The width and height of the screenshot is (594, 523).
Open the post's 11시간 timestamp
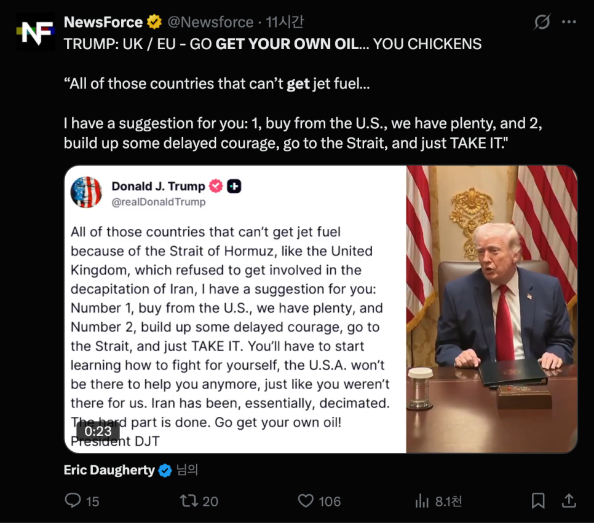click(285, 23)
